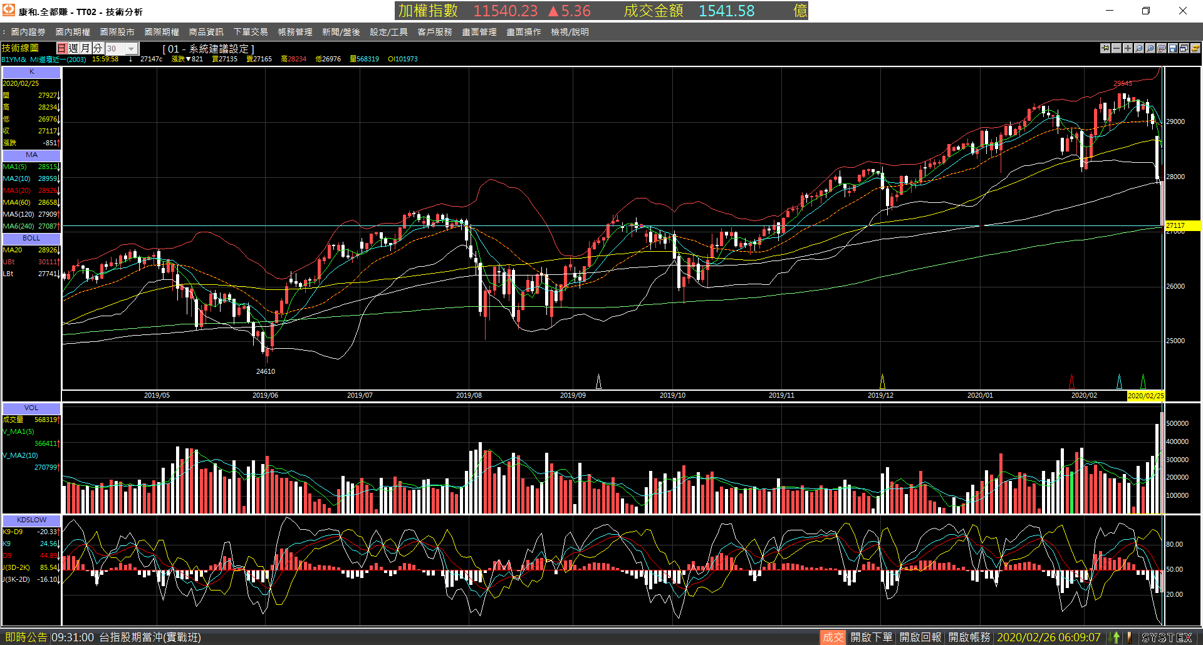The image size is (1203, 645).
Task: Click the MA1(5) value row
Action: (x=31, y=167)
